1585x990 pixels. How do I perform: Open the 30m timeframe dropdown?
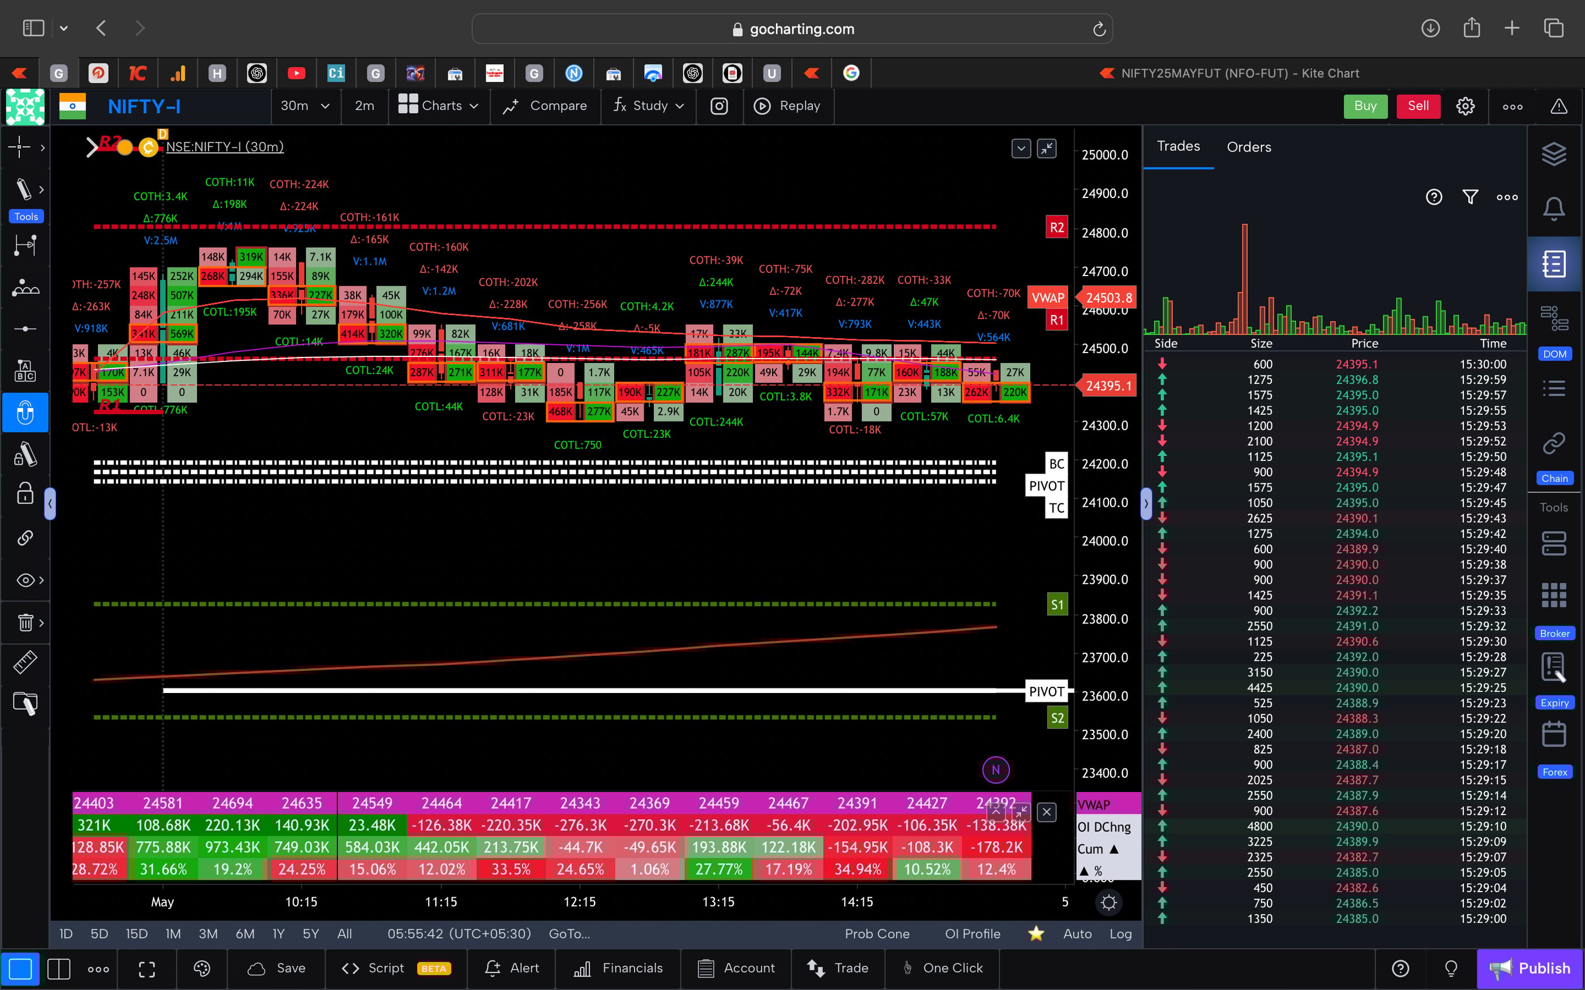click(x=305, y=105)
